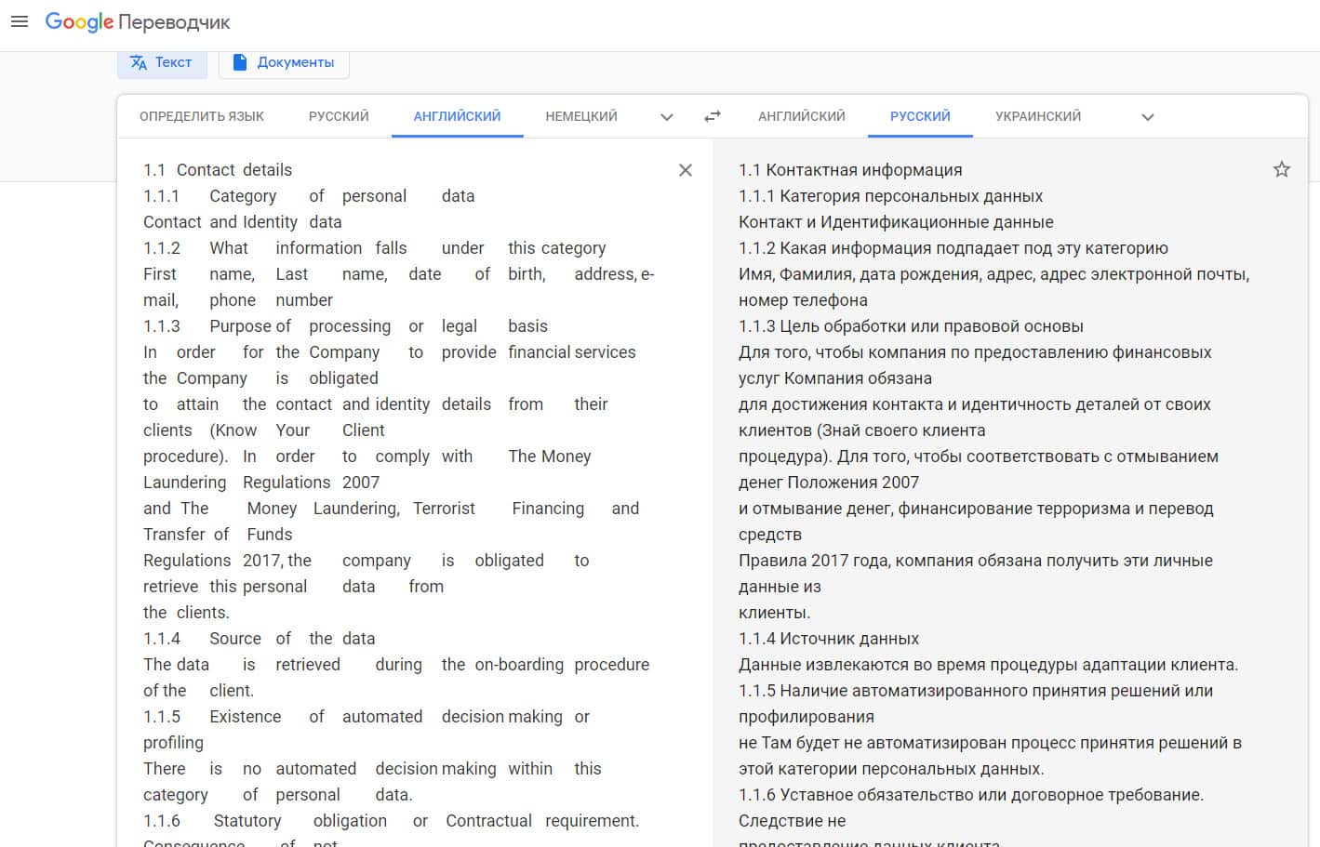1320x847 pixels.
Task: Select НЕМЕЦКИЙ as source language
Action: coord(581,116)
